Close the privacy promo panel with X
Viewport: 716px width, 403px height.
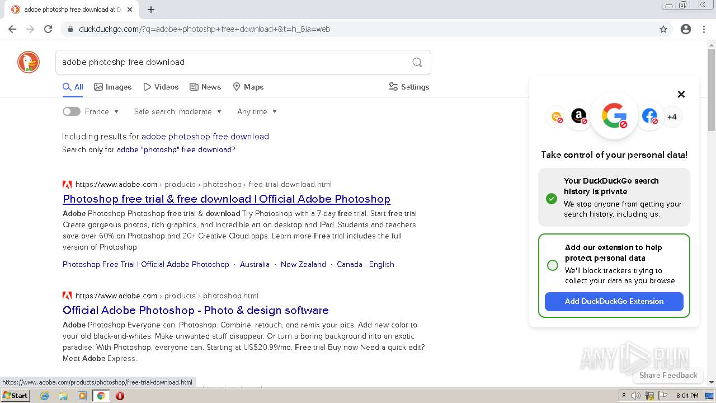coord(681,94)
